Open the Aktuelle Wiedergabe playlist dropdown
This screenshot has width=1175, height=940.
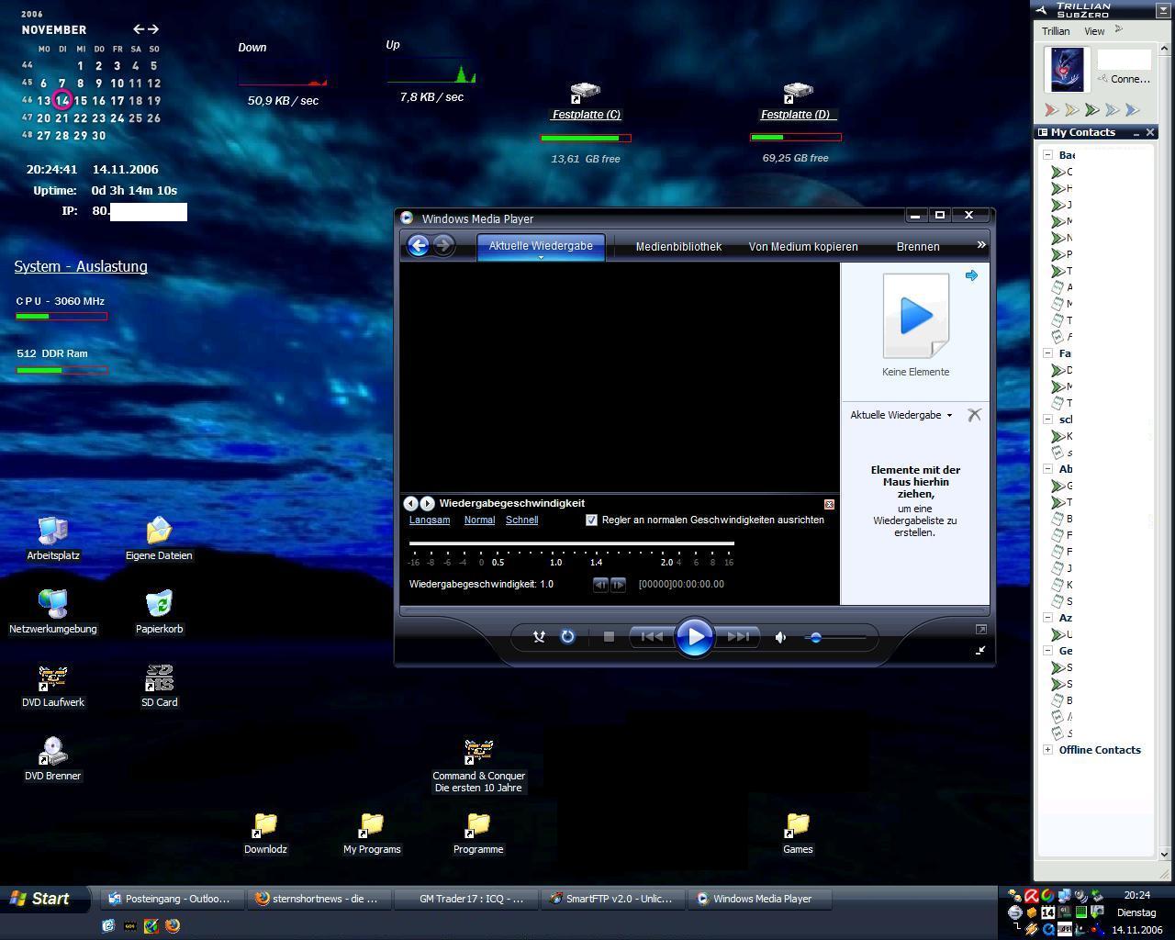click(901, 415)
